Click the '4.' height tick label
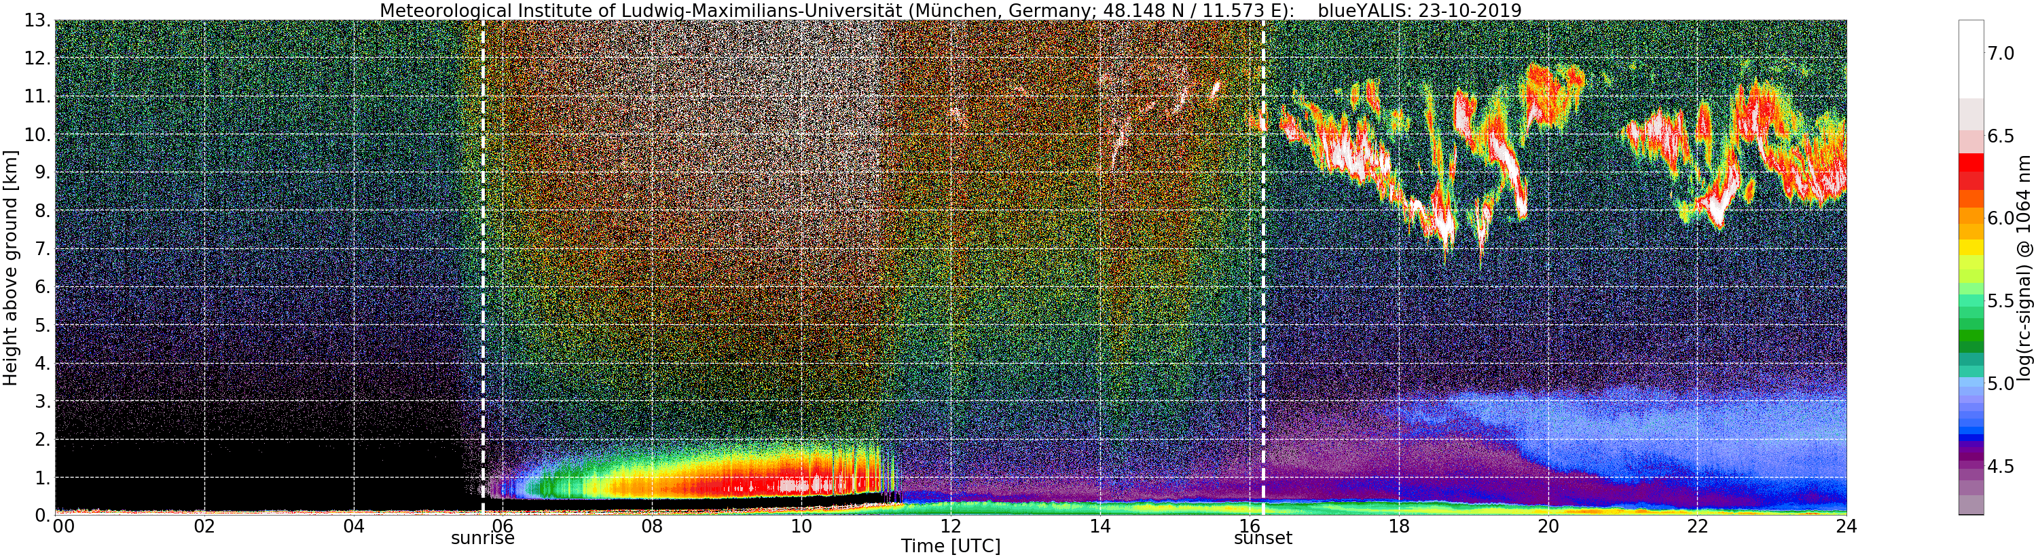The width and height of the screenshot is (2038, 559). pos(43,363)
